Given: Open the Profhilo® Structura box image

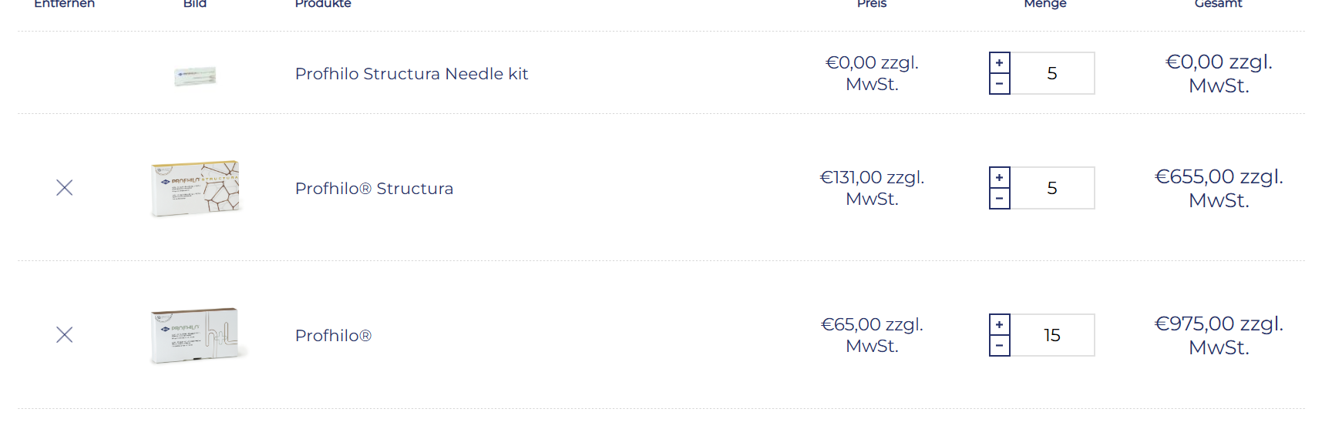Looking at the screenshot, I should coord(196,189).
